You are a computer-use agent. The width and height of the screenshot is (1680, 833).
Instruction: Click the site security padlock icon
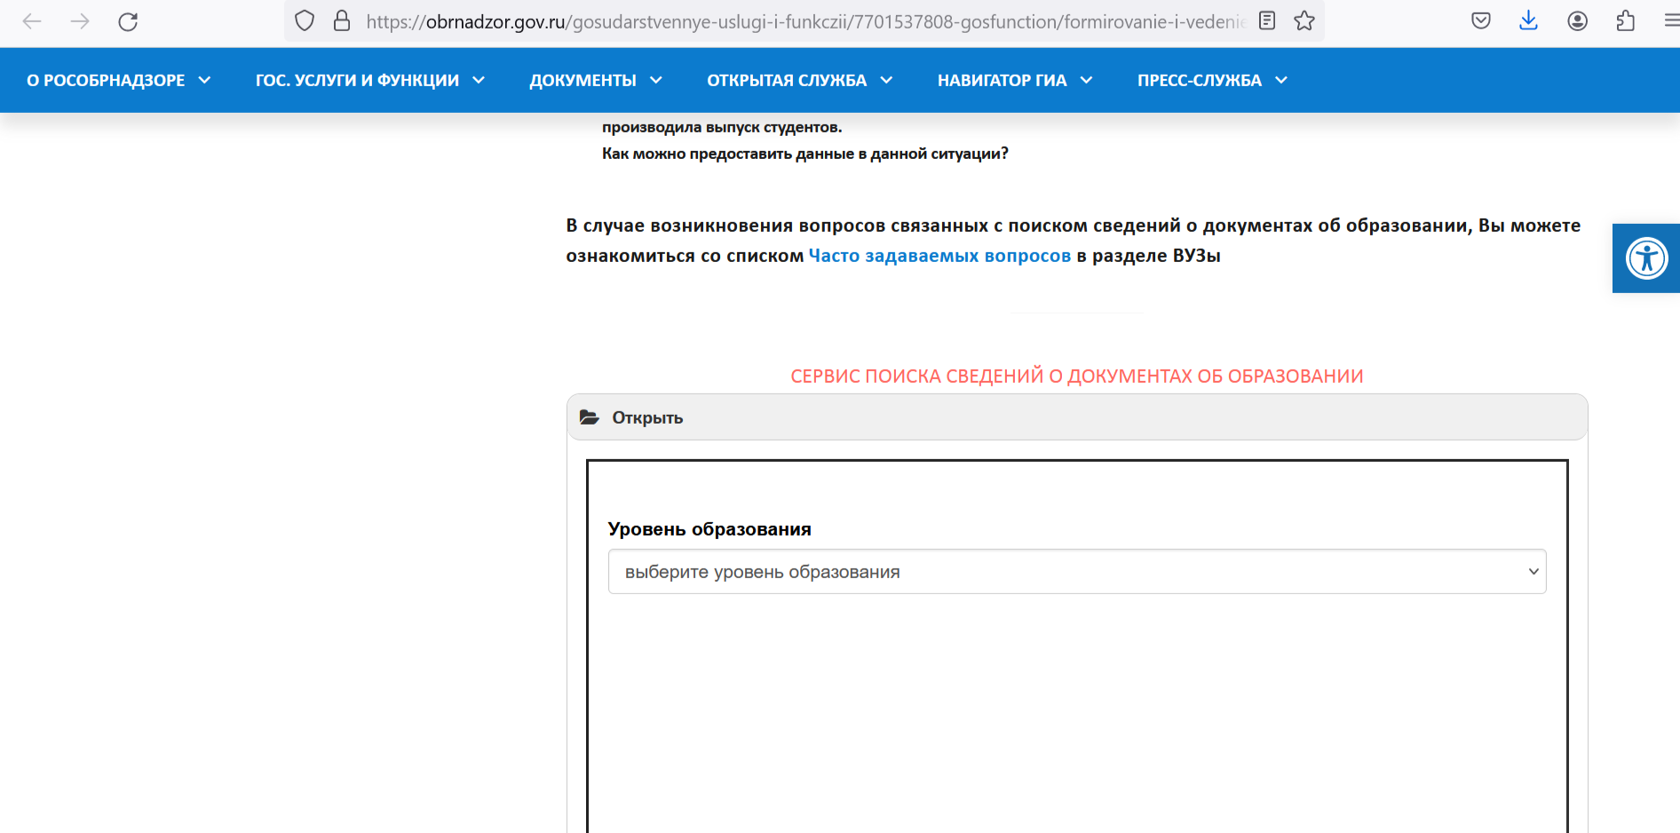(342, 21)
